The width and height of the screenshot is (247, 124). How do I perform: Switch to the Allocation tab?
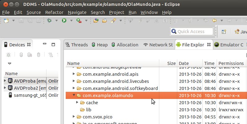pyautogui.click(x=125, y=45)
